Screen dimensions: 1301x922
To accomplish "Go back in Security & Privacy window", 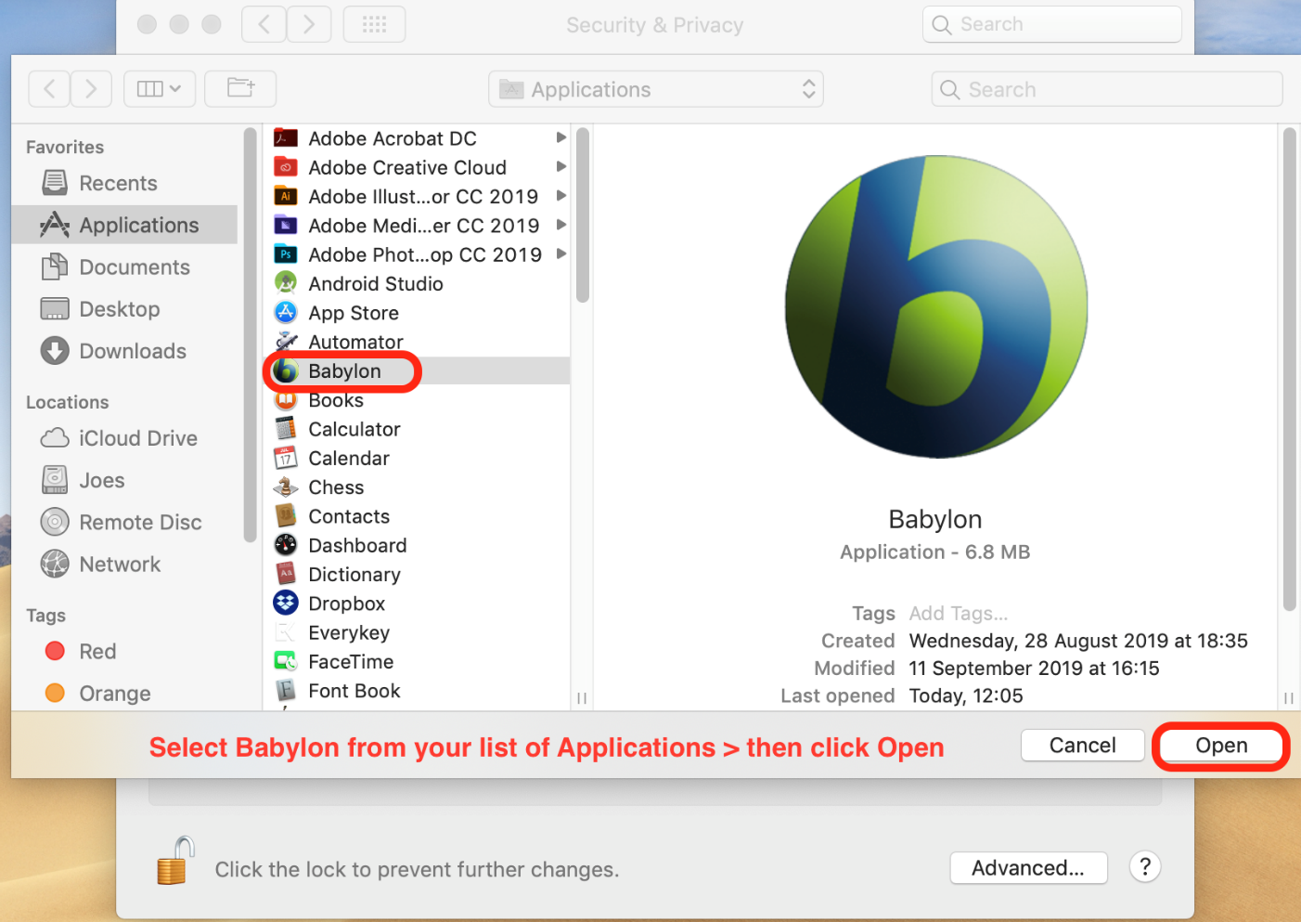I will [x=264, y=24].
